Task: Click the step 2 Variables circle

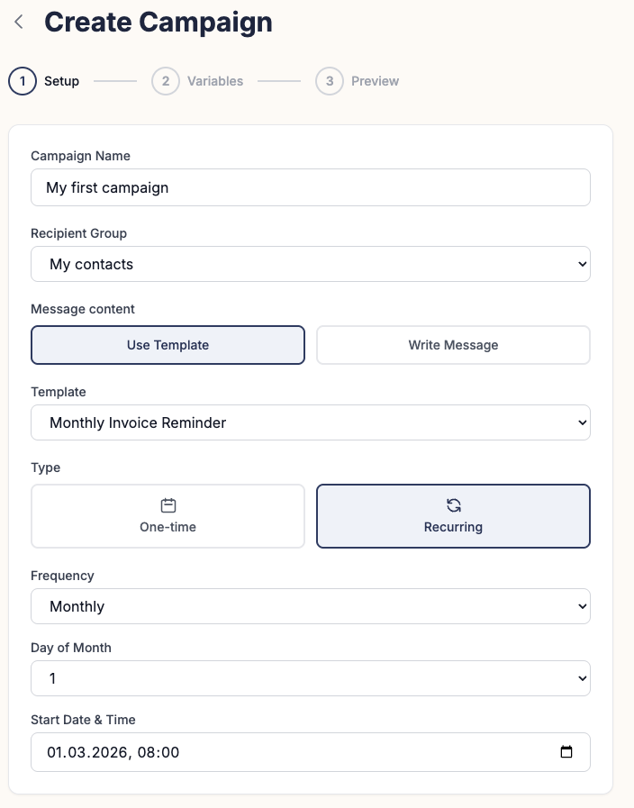Action: (x=168, y=81)
